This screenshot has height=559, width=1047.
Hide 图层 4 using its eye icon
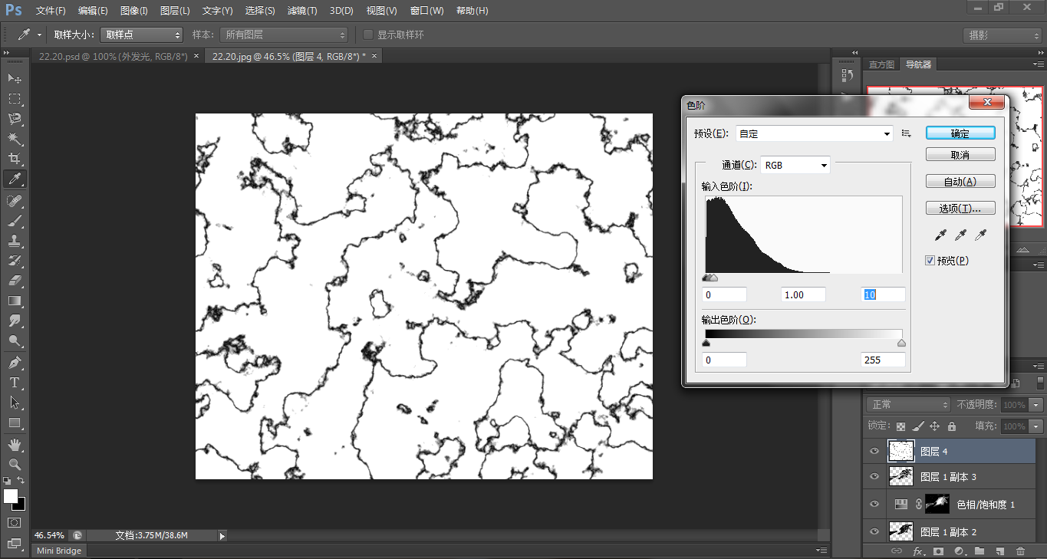pyautogui.click(x=874, y=452)
